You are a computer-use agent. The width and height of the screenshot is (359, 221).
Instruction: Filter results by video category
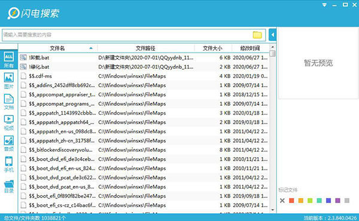coord(9,122)
